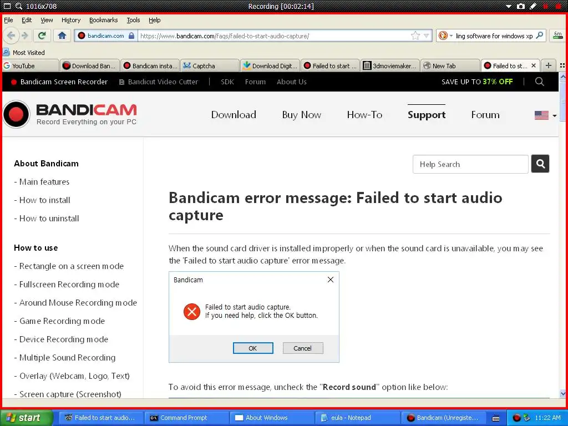This screenshot has height=426, width=568.
Task: Close the active Failed to st... tab
Action: (x=533, y=65)
